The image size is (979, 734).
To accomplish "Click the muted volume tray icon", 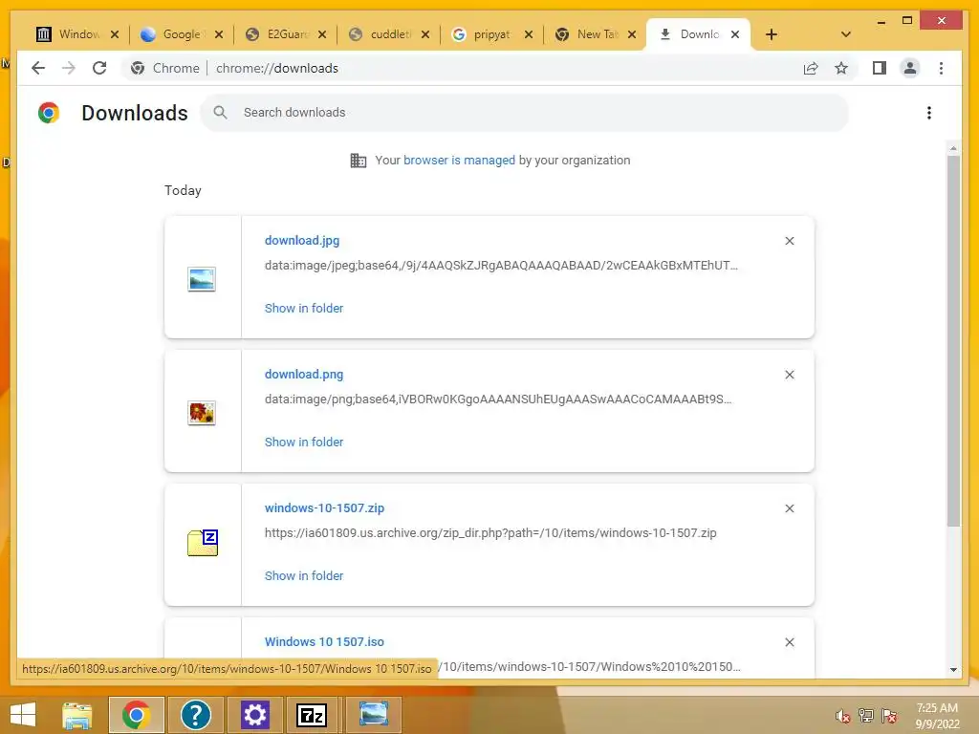I will [843, 716].
